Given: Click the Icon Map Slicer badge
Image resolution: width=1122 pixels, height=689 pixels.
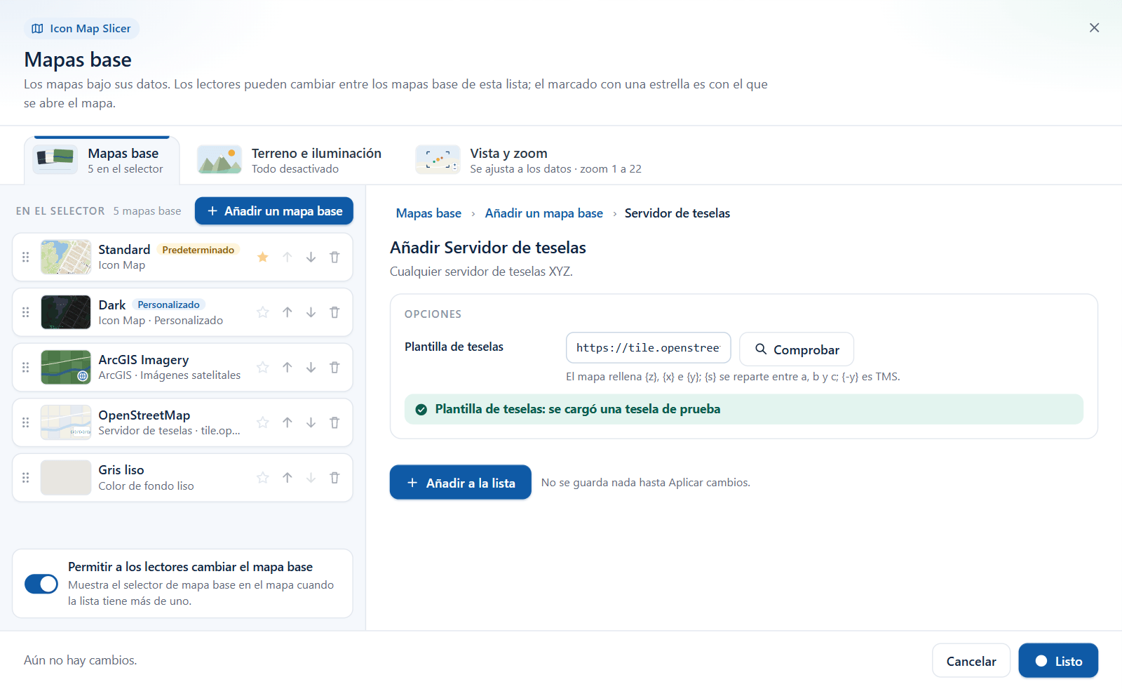Looking at the screenshot, I should [x=81, y=29].
